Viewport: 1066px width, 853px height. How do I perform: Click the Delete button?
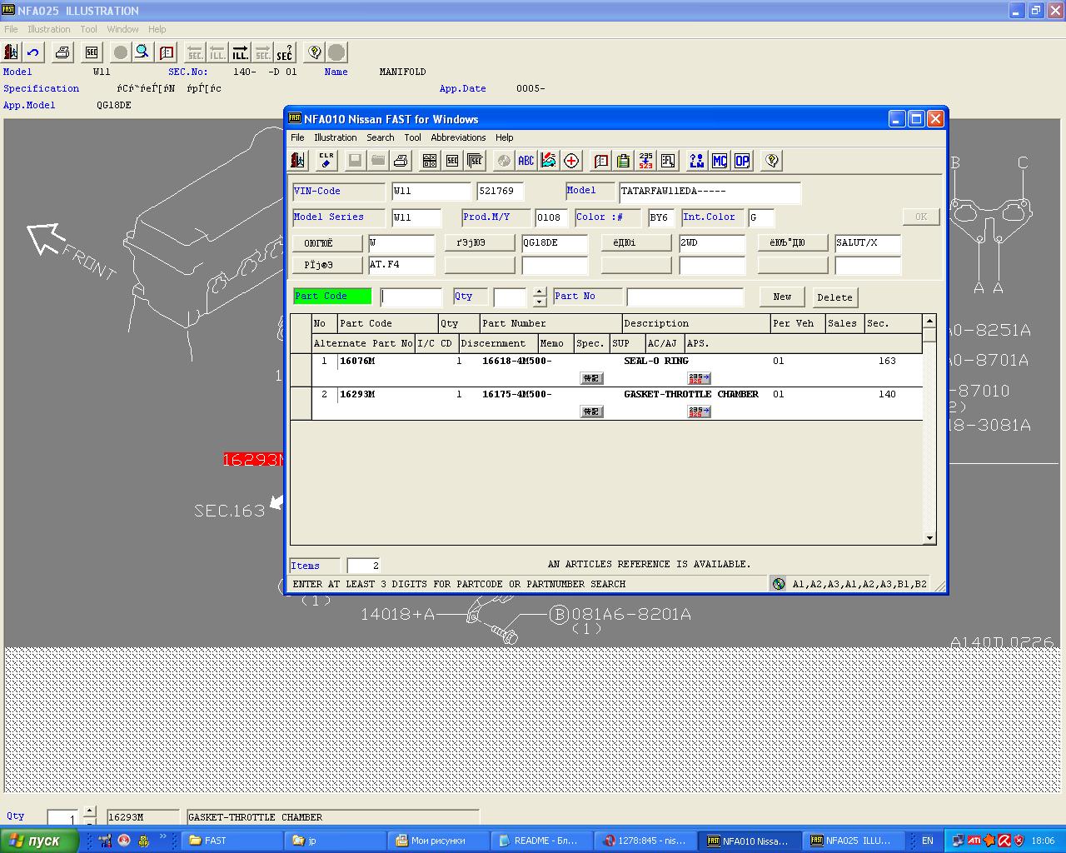tap(834, 297)
